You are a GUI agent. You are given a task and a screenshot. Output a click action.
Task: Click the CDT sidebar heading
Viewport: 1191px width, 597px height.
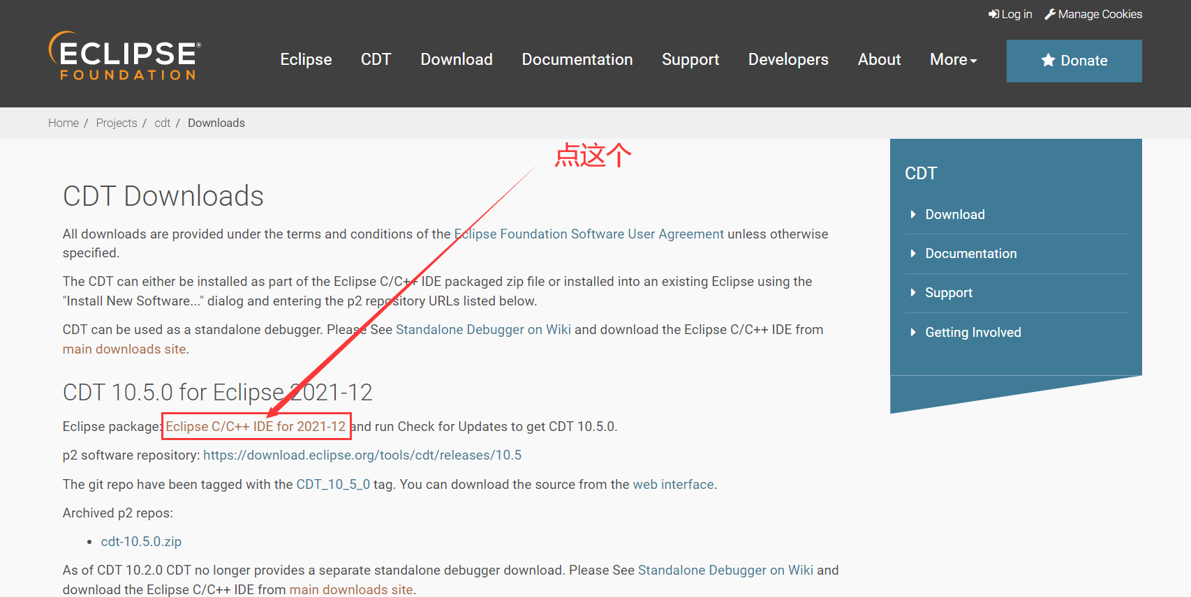[921, 173]
